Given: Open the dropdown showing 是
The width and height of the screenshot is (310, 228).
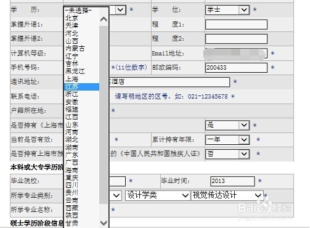Looking at the screenshot, I should (x=227, y=125).
